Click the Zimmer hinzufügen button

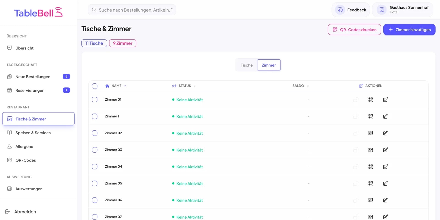(x=409, y=30)
